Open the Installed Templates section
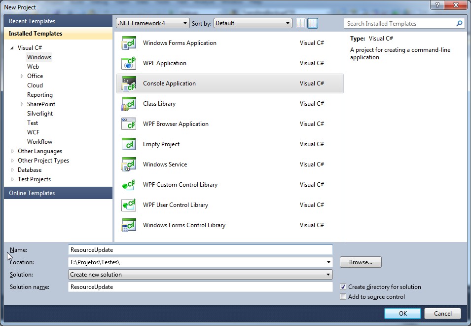 pos(58,34)
